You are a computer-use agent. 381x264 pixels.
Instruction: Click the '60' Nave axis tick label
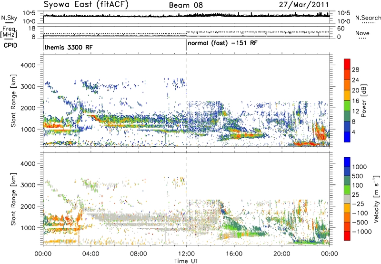point(341,29)
